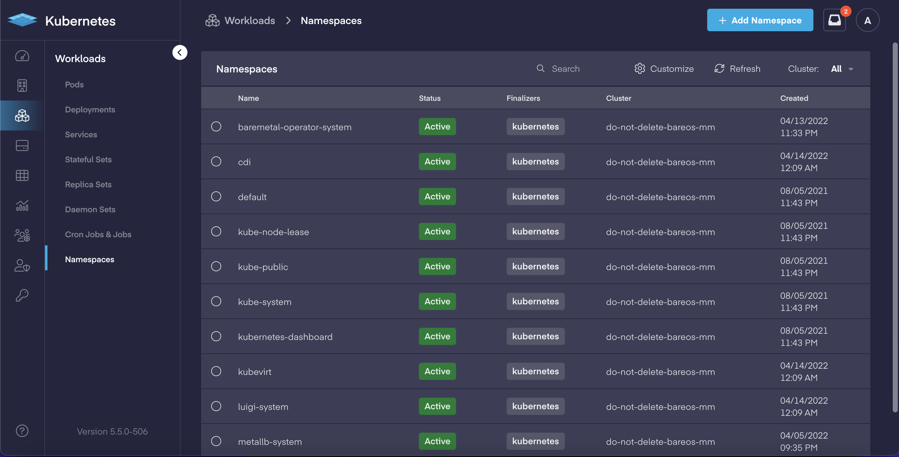The width and height of the screenshot is (899, 457).
Task: Select the Workloads cubes icon in sidebar
Action: coord(22,115)
